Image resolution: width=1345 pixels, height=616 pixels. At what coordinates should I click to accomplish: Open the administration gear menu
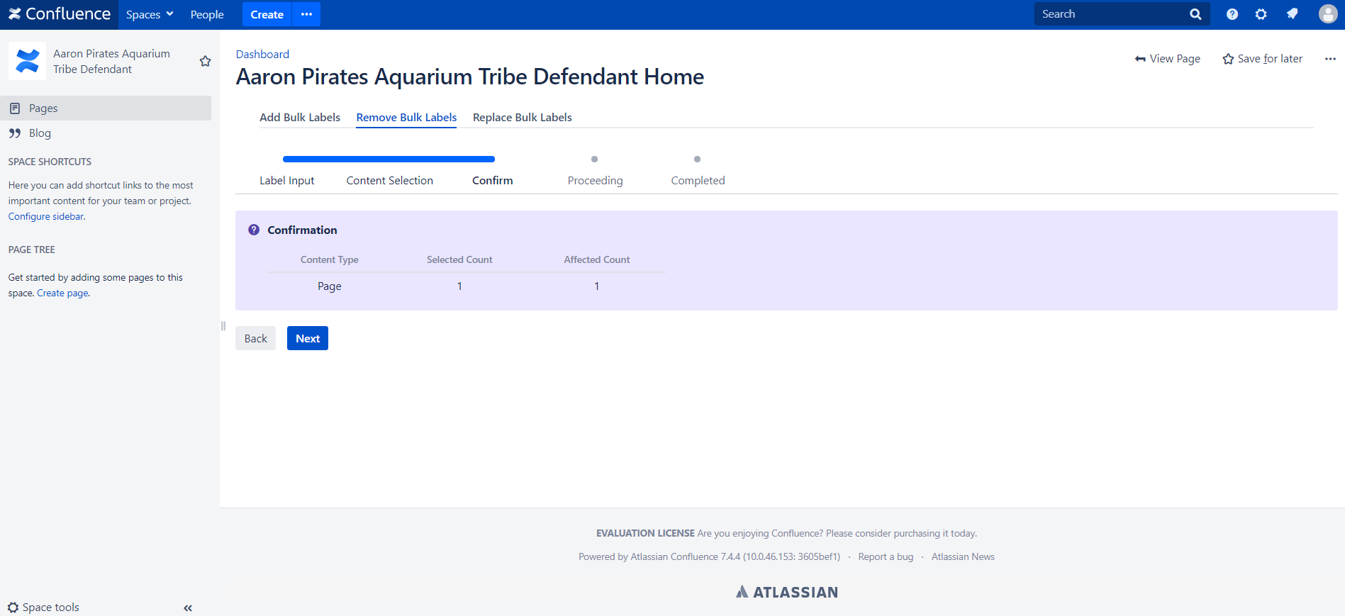1261,14
